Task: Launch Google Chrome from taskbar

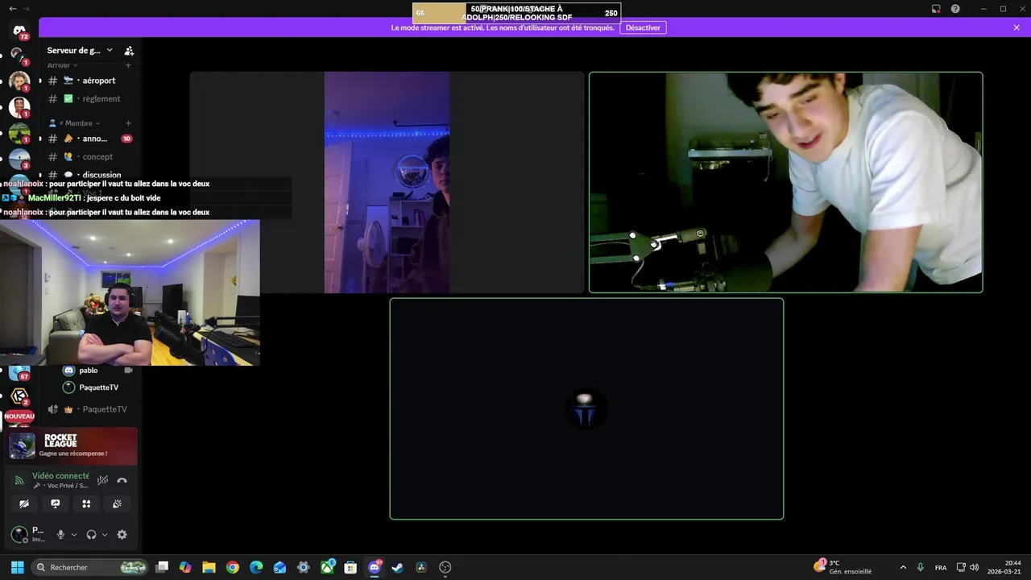Action: coord(233,567)
